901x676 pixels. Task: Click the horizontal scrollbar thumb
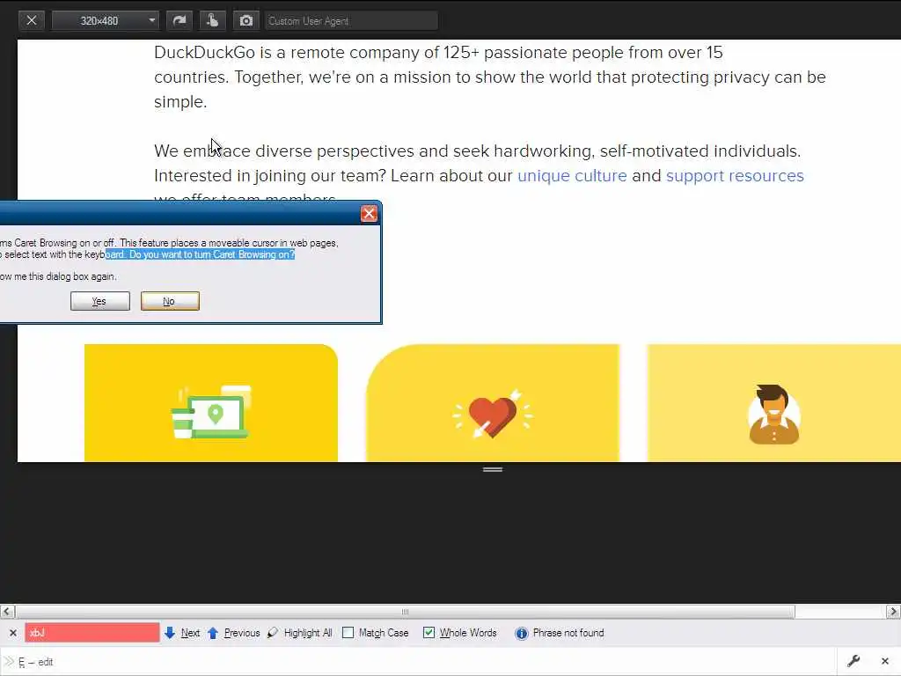point(405,612)
